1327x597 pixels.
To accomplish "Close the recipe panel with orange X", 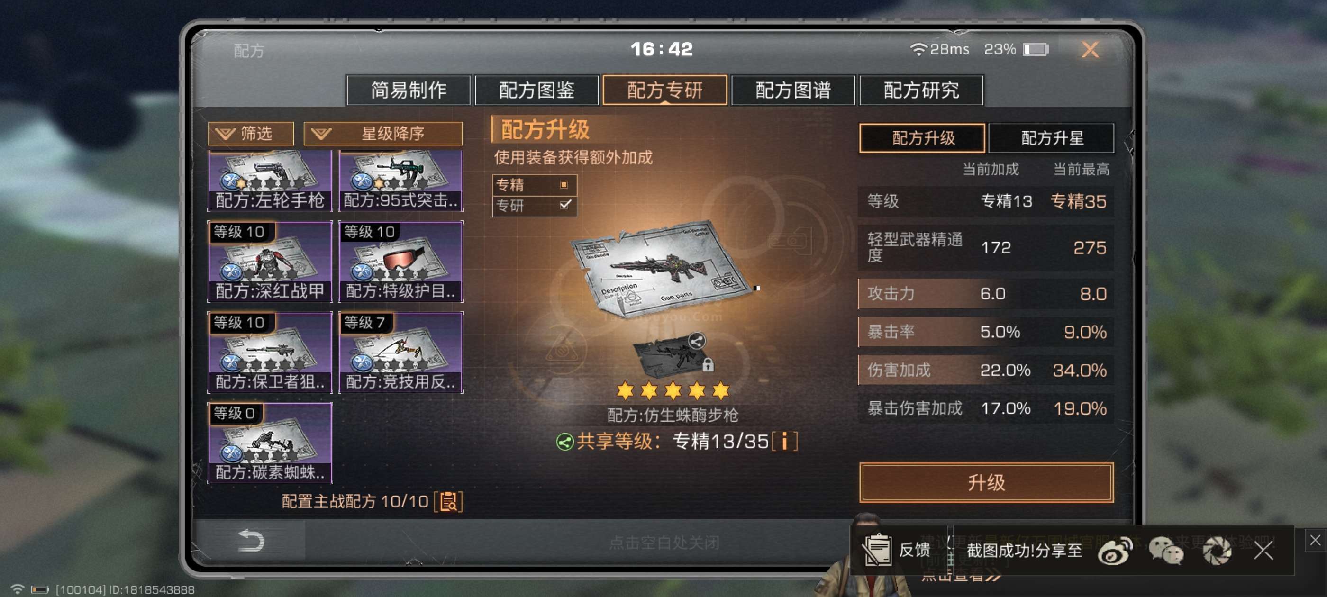I will coord(1090,49).
